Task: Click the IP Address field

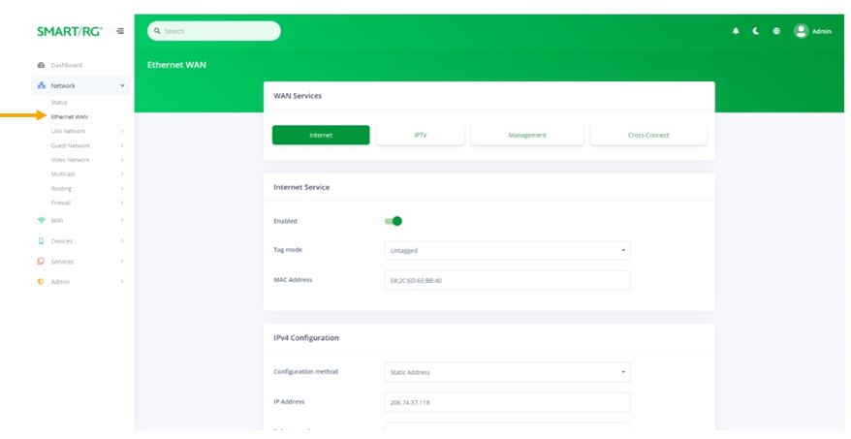Action: 508,402
